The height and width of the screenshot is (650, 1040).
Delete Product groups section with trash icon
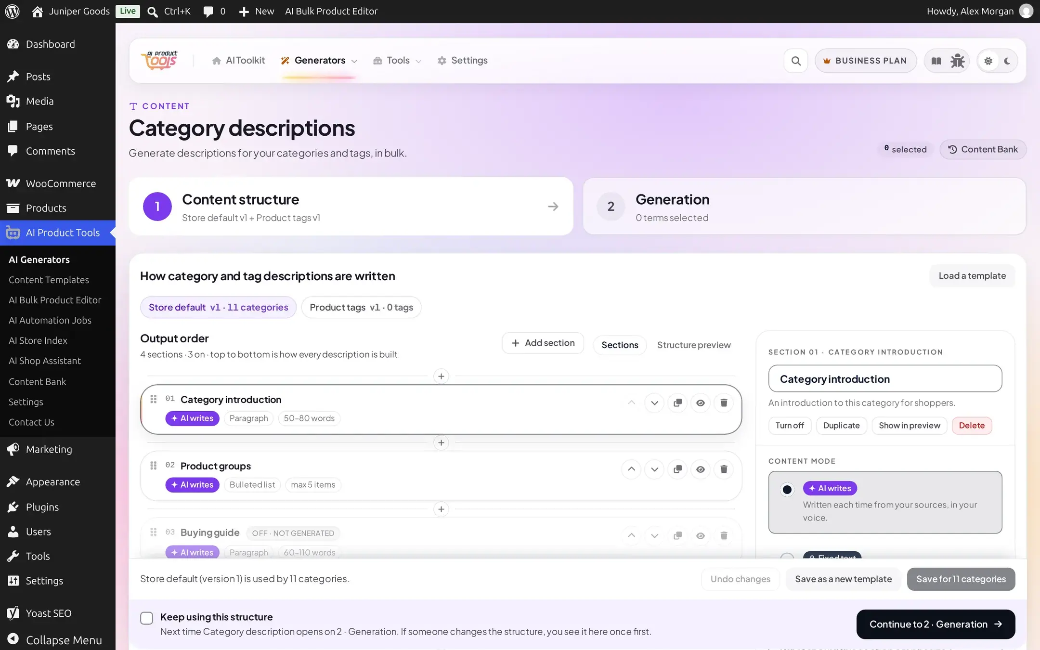(724, 469)
